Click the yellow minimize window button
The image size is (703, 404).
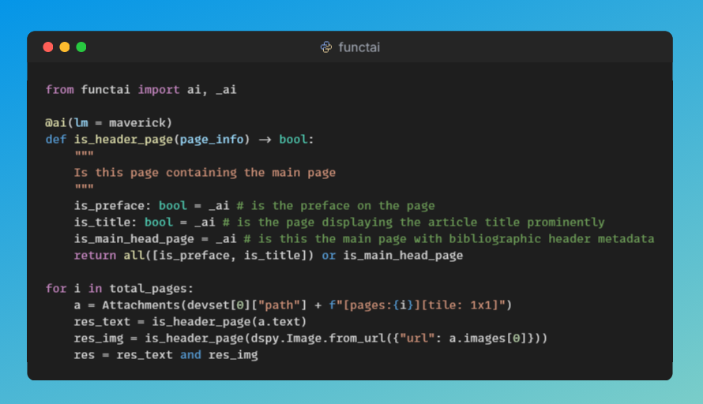coord(65,47)
